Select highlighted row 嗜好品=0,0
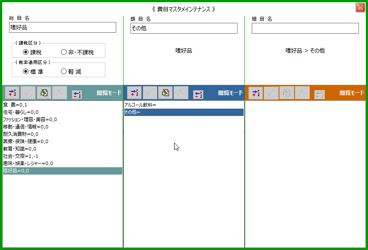 63,171
